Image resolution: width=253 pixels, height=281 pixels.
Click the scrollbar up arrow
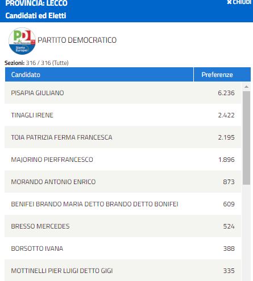click(x=246, y=87)
